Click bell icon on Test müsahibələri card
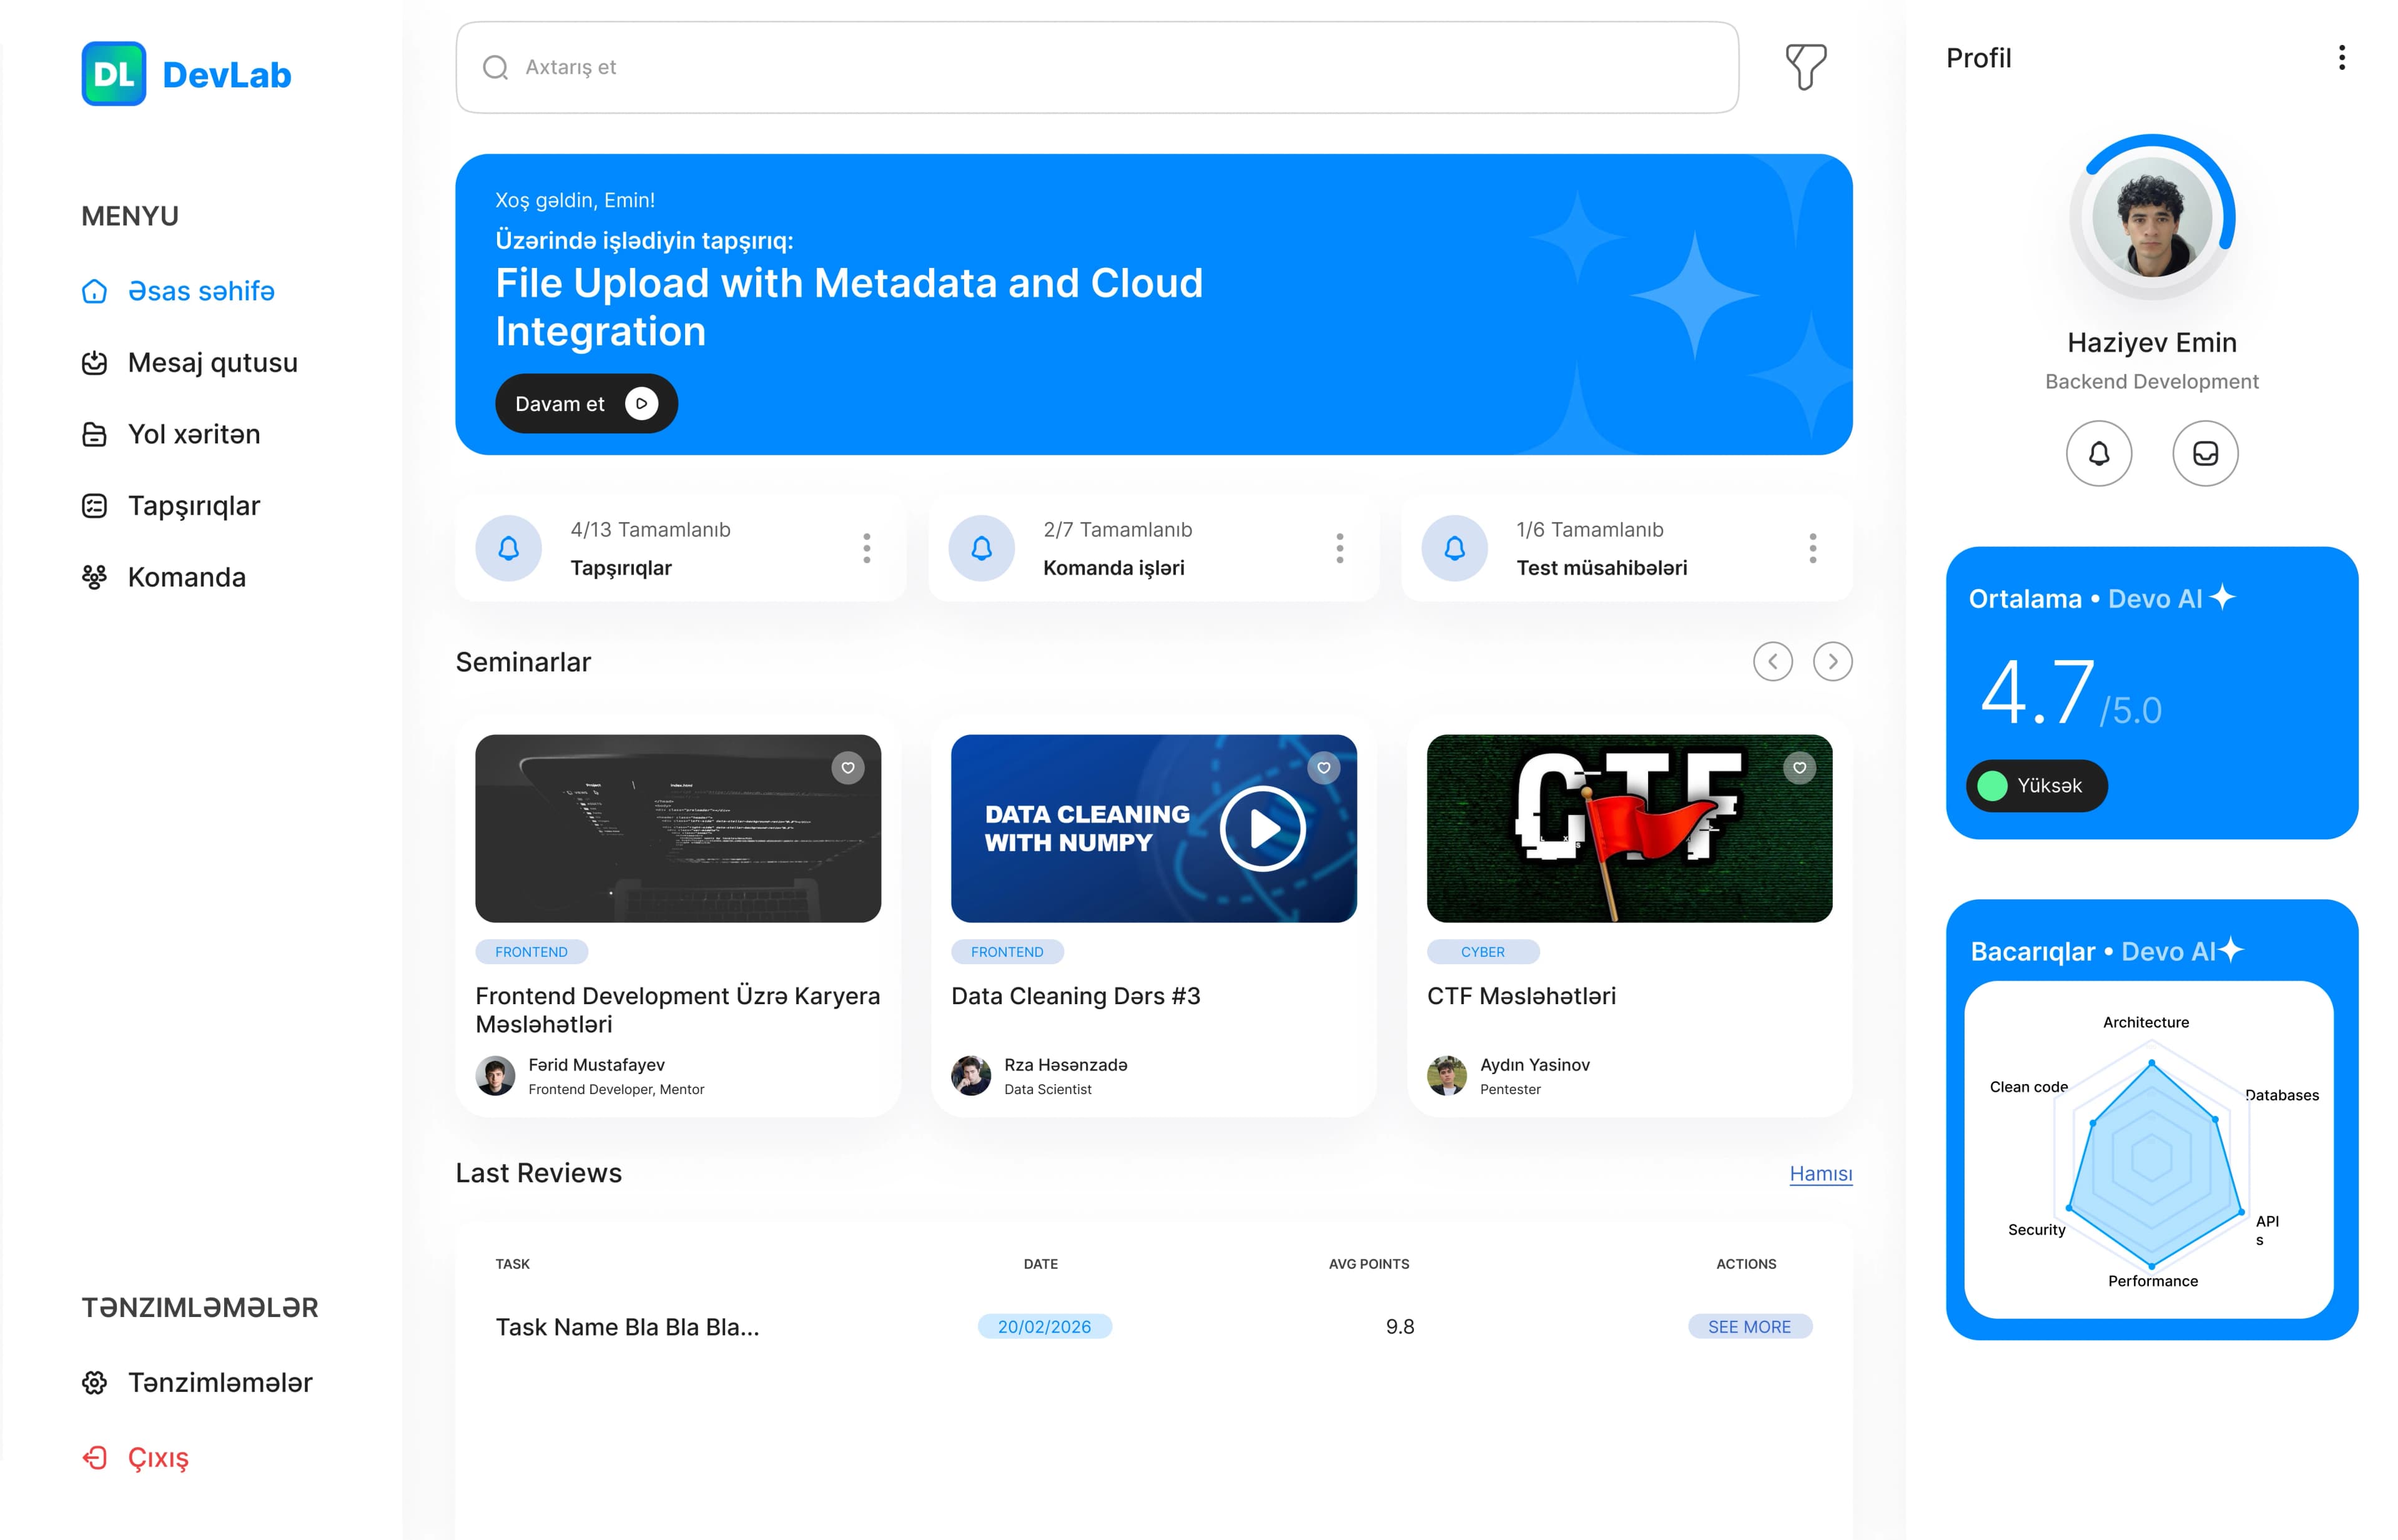Screen dimensions: 2398x1540 pyautogui.click(x=1454, y=548)
